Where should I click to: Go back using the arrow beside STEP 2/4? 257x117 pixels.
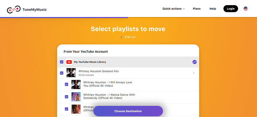click(x=121, y=37)
